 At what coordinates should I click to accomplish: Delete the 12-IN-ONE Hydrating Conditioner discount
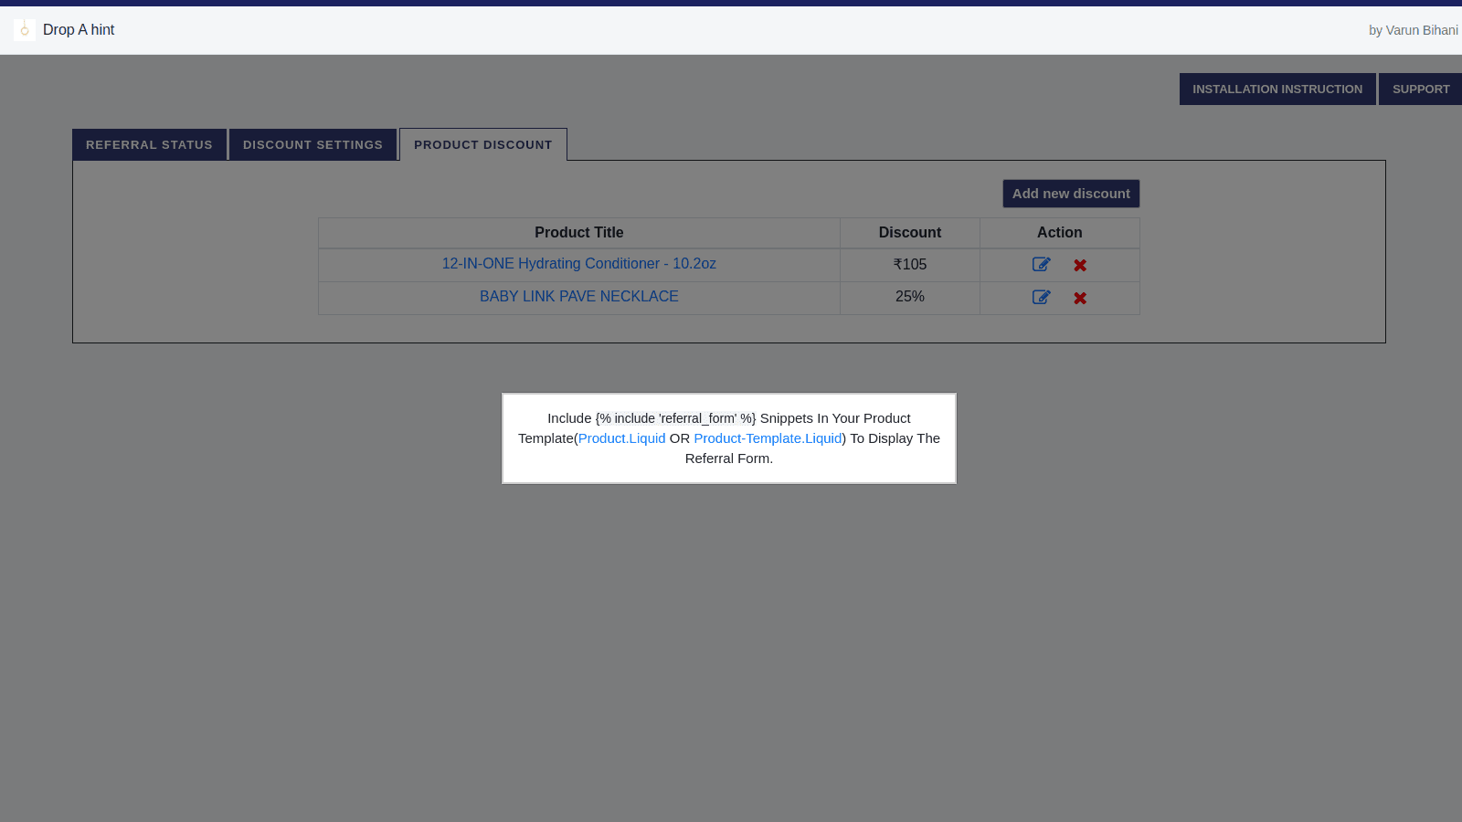pyautogui.click(x=1080, y=265)
